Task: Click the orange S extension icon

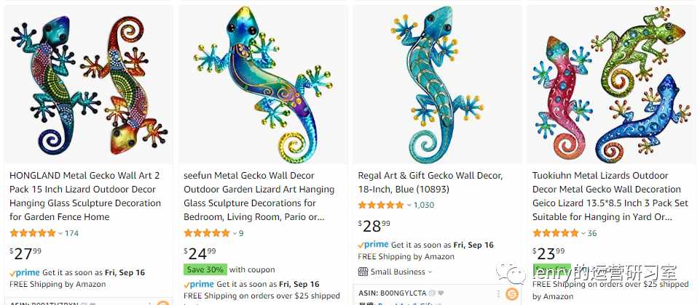Action: (x=511, y=294)
